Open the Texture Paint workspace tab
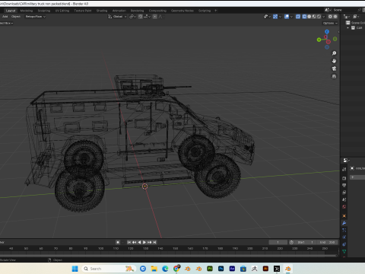 83,11
